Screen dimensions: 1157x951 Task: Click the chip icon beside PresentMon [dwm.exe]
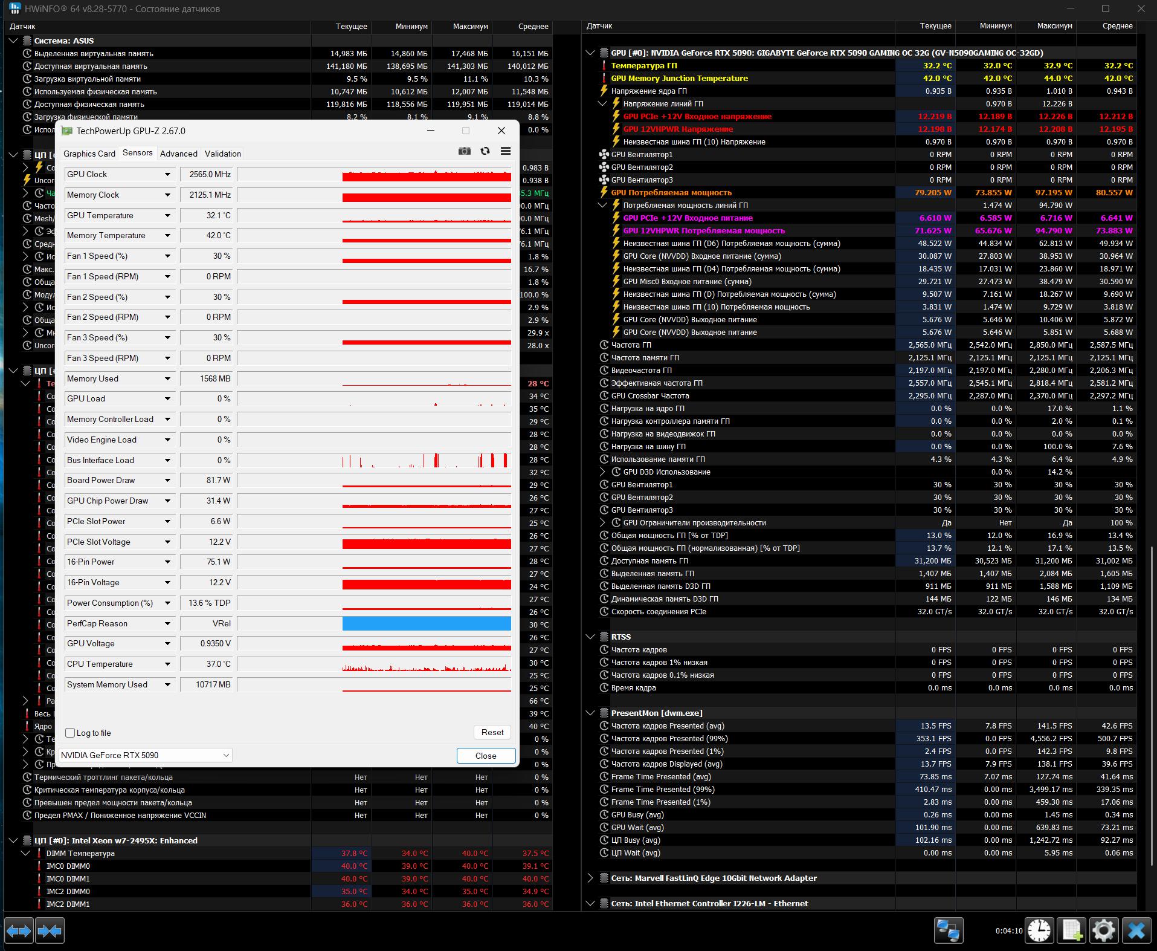pyautogui.click(x=604, y=713)
